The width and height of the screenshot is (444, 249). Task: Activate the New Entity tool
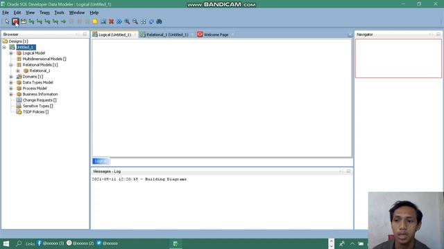point(15,21)
